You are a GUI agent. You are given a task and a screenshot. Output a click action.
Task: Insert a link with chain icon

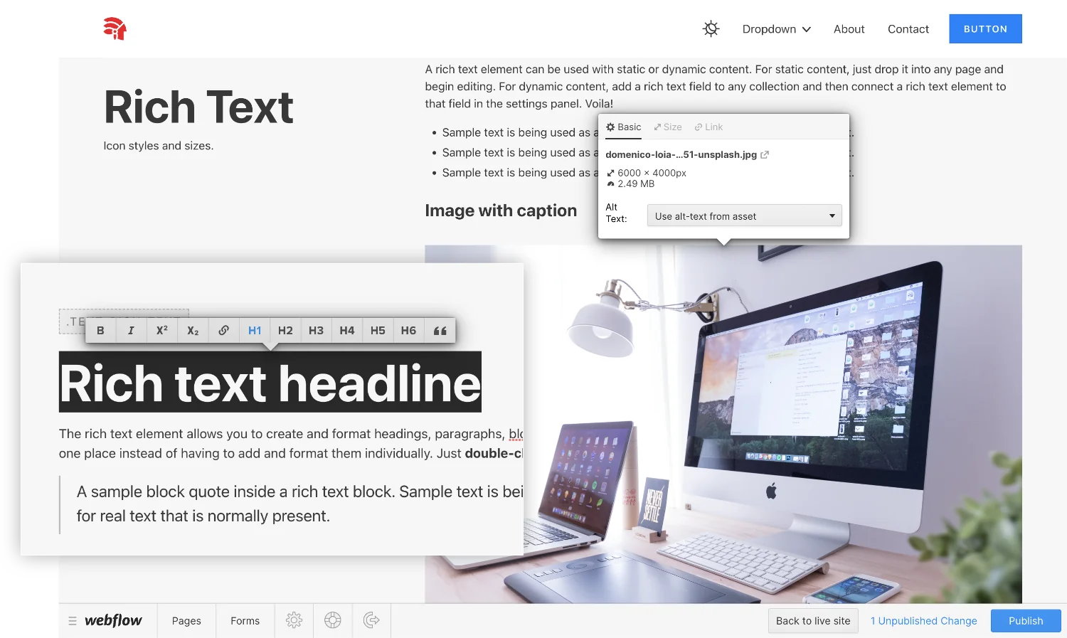pos(223,331)
